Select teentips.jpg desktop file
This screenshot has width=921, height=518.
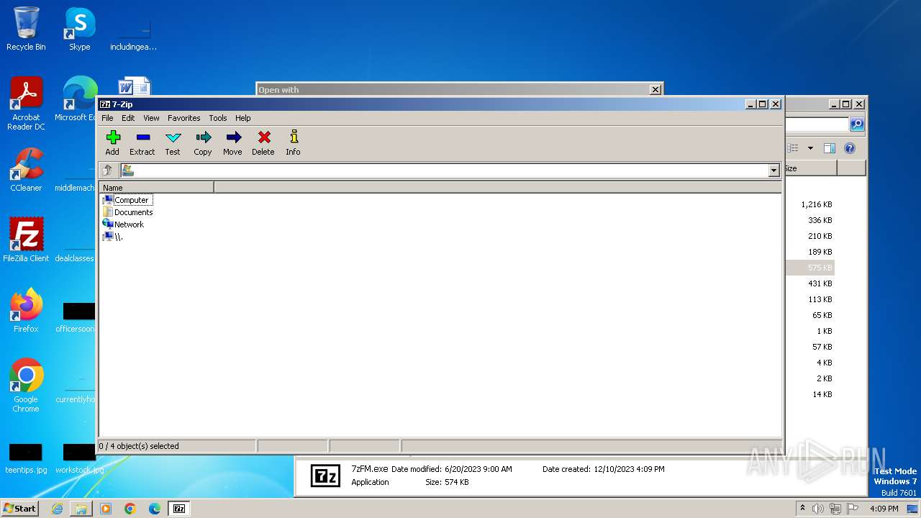[x=26, y=458]
